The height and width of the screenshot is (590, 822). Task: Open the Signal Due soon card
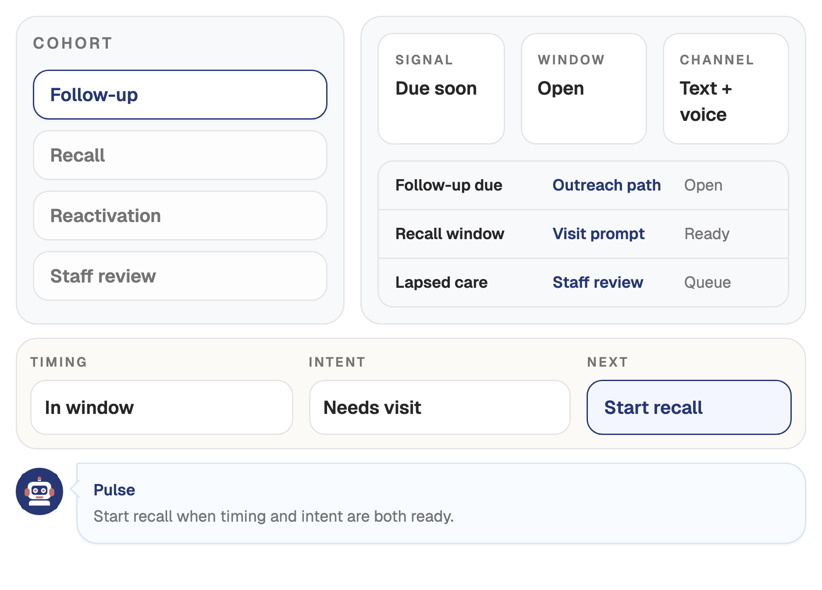[x=441, y=89]
